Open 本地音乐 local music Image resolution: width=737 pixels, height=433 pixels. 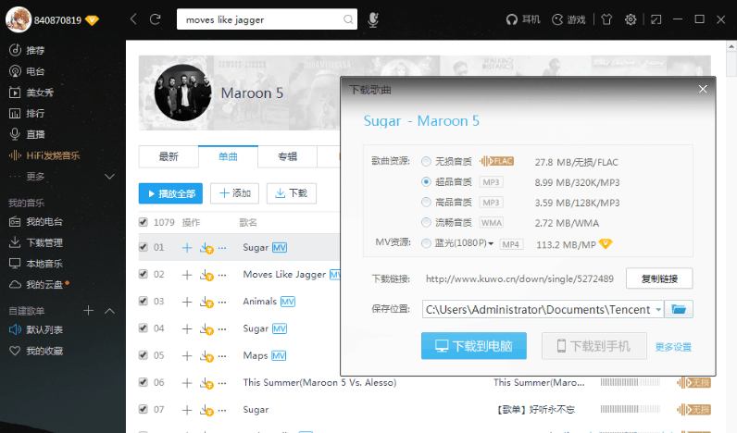[x=36, y=264]
